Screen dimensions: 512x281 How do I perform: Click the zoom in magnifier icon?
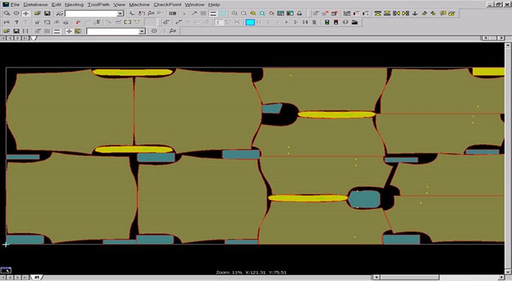coord(235,13)
